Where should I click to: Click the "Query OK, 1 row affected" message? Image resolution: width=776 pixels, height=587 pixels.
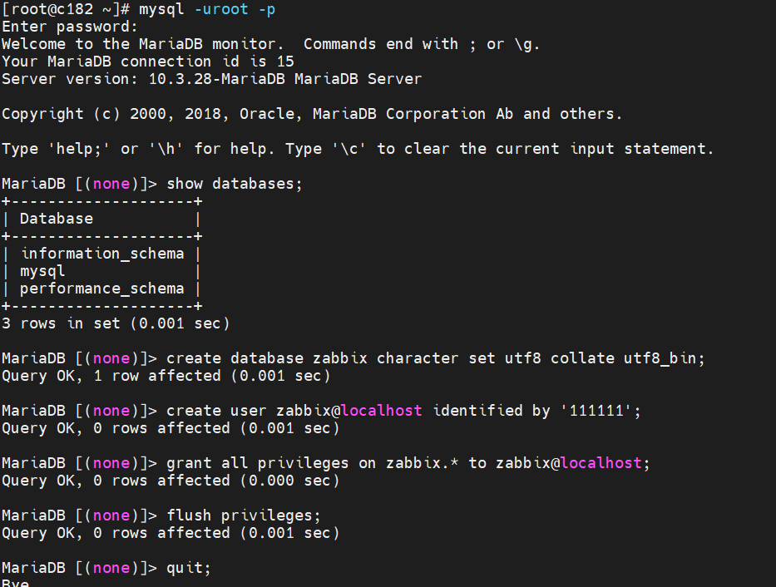pos(166,376)
